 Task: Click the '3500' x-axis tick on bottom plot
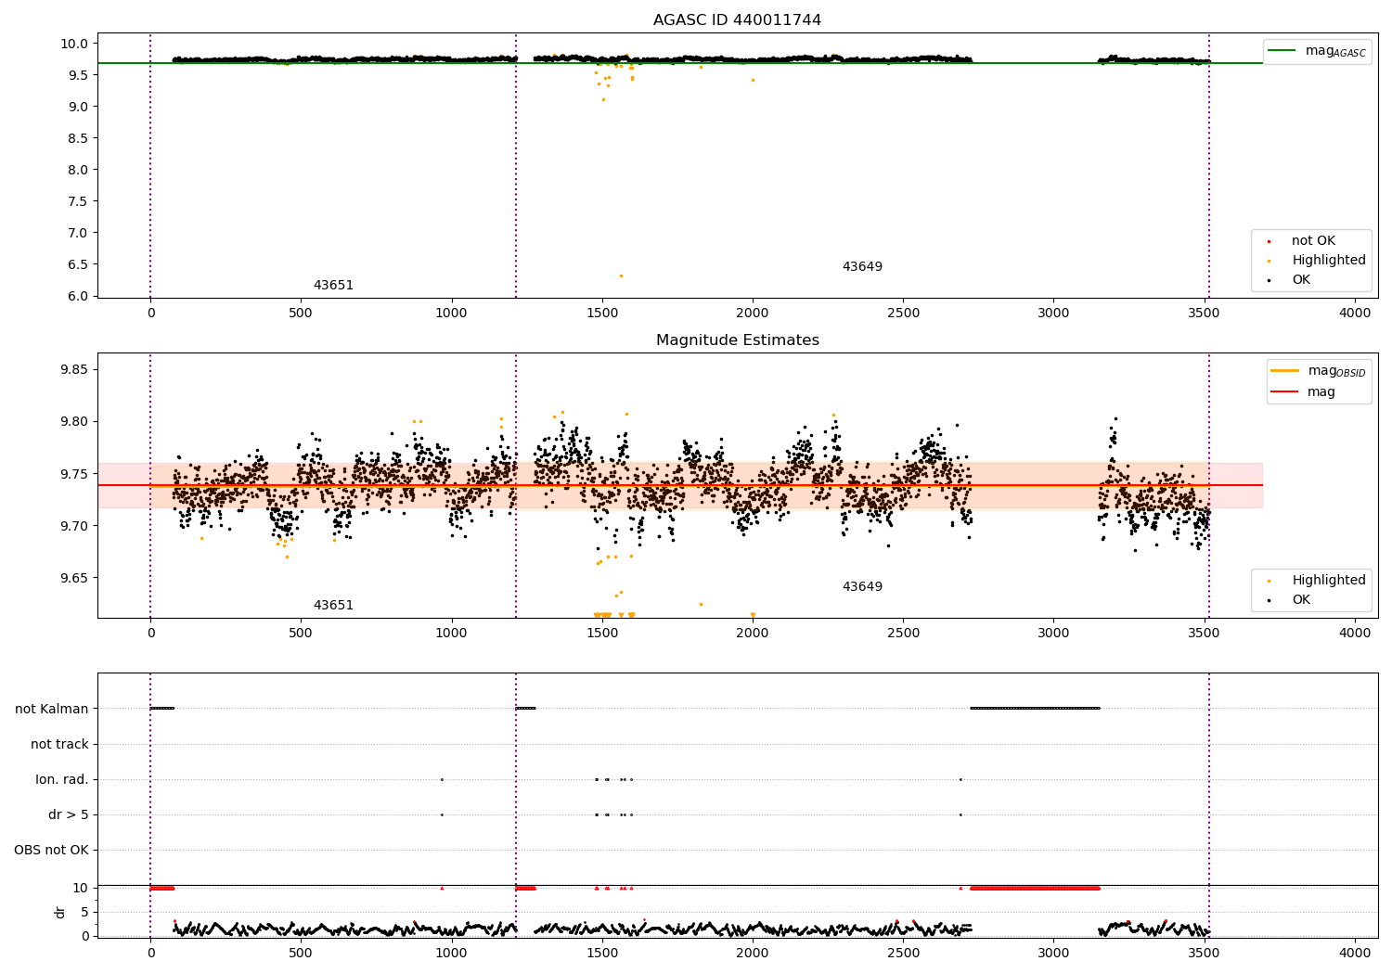click(x=1205, y=953)
